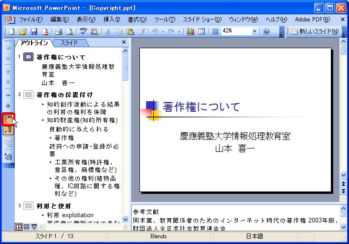
Task: Switch to the スライド tab
Action: [69, 43]
